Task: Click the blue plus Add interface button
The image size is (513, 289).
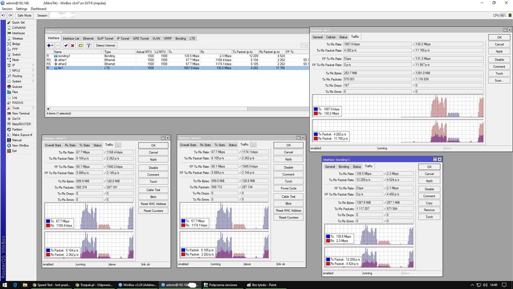Action: pyautogui.click(x=50, y=46)
